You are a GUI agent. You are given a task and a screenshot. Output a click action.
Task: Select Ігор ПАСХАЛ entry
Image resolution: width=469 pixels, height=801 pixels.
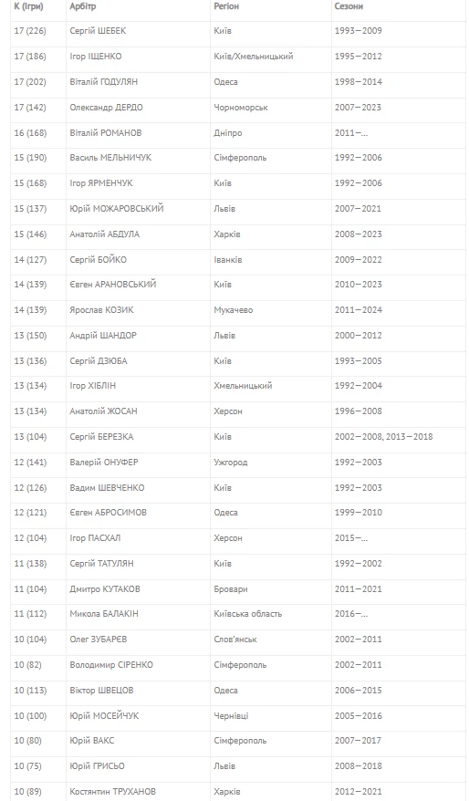95,538
